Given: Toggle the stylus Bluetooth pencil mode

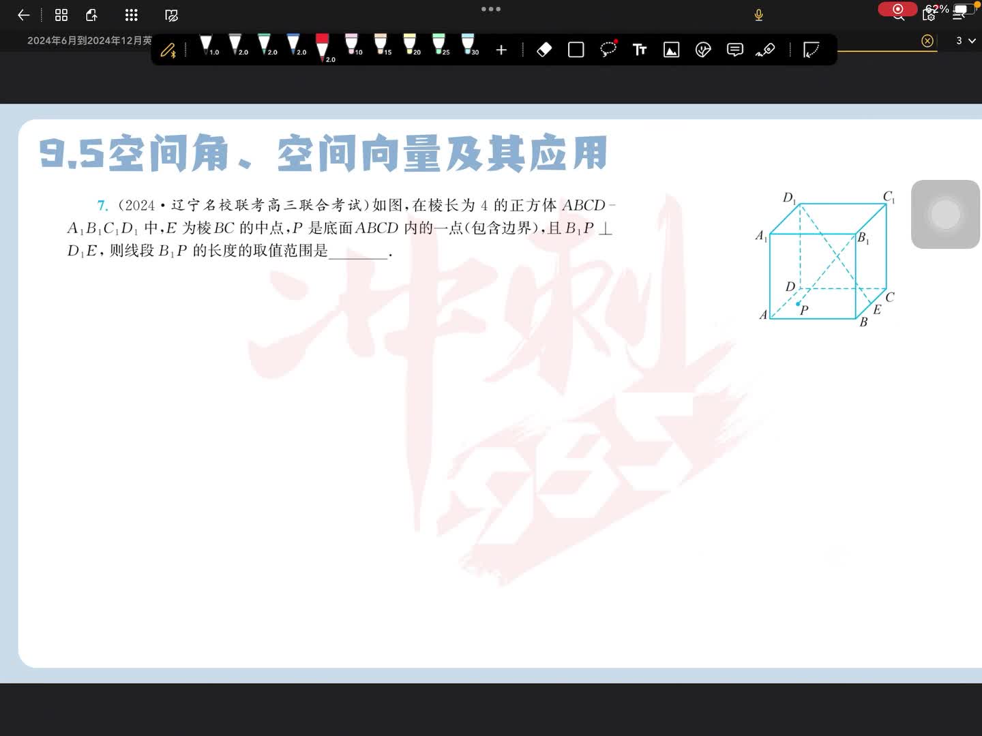Looking at the screenshot, I should (168, 50).
